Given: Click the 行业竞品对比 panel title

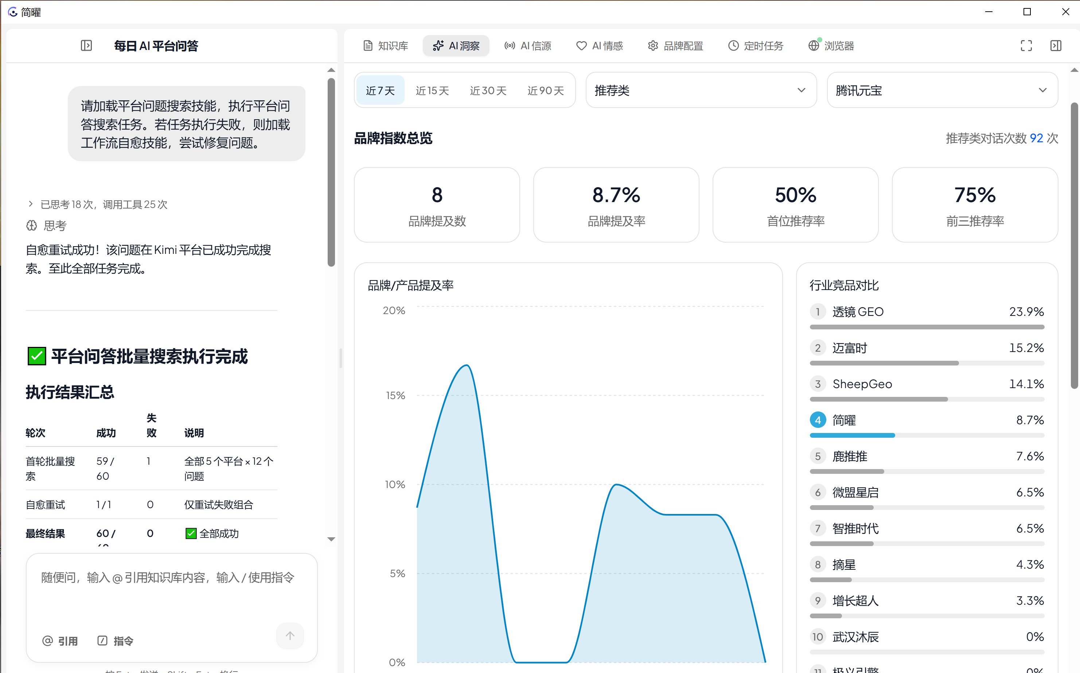Looking at the screenshot, I should click(844, 285).
